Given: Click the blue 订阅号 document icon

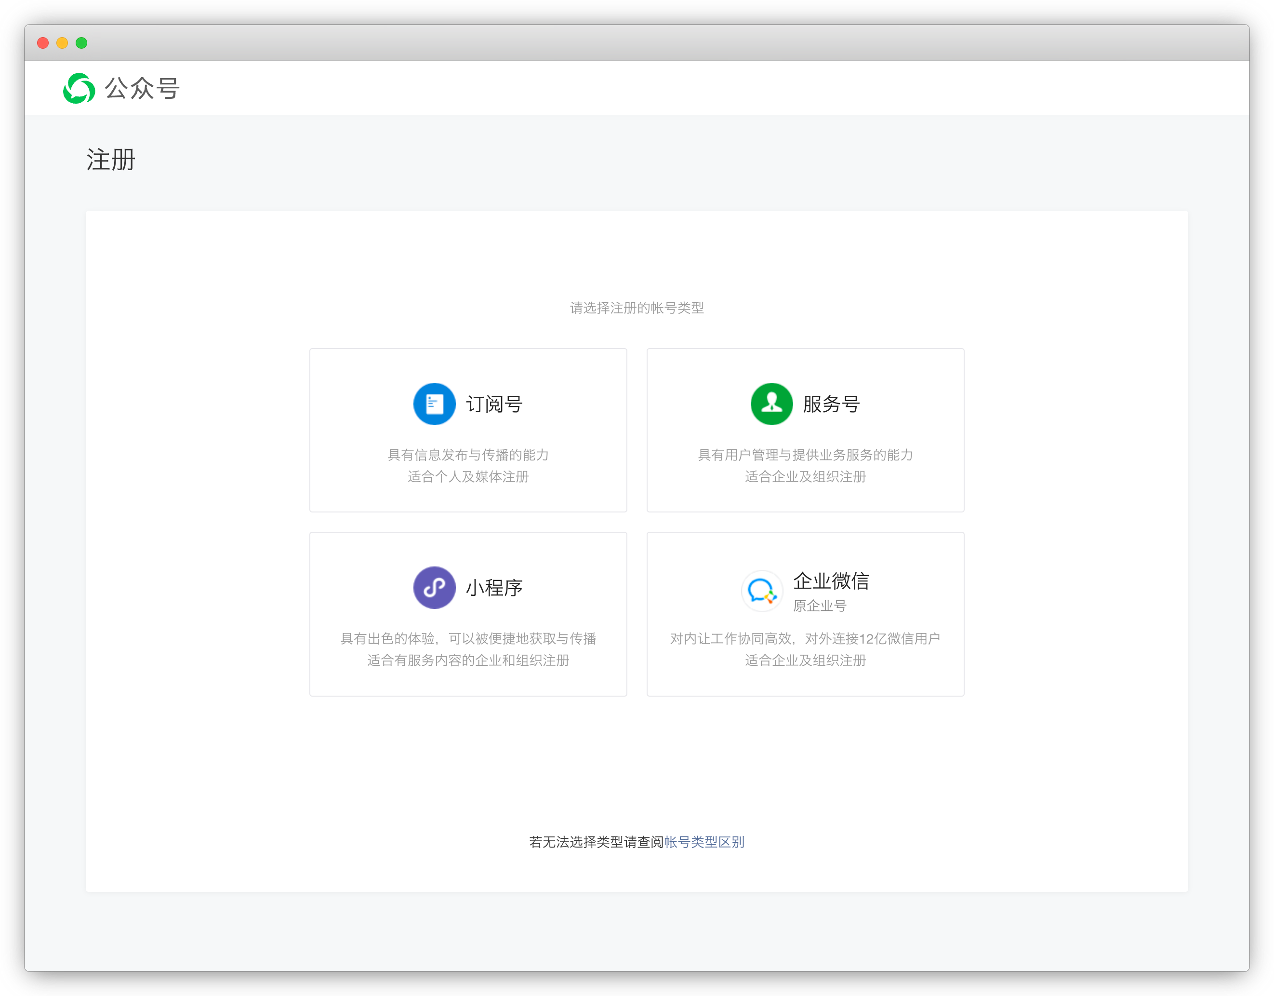Looking at the screenshot, I should (x=434, y=404).
